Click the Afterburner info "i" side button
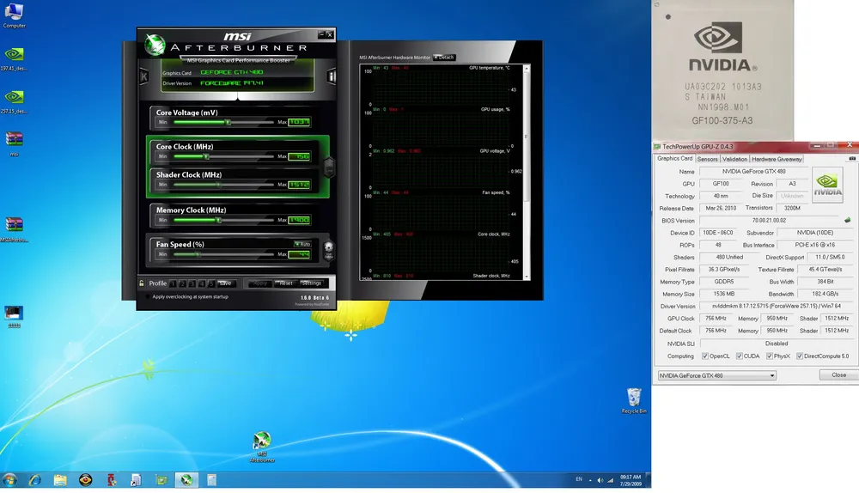 tap(332, 76)
